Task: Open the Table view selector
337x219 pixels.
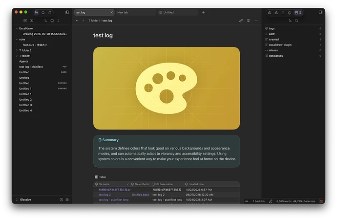Action: tap(101, 177)
